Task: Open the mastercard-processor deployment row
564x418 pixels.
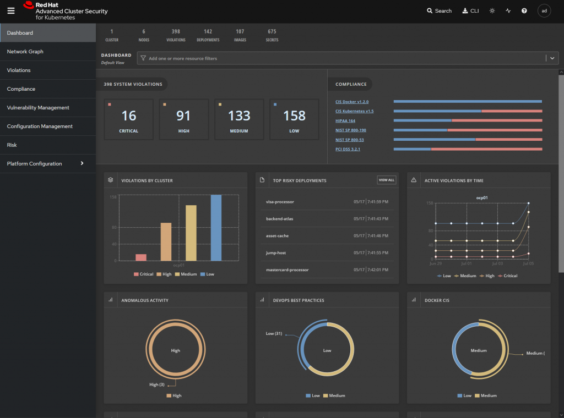Action: pos(327,269)
